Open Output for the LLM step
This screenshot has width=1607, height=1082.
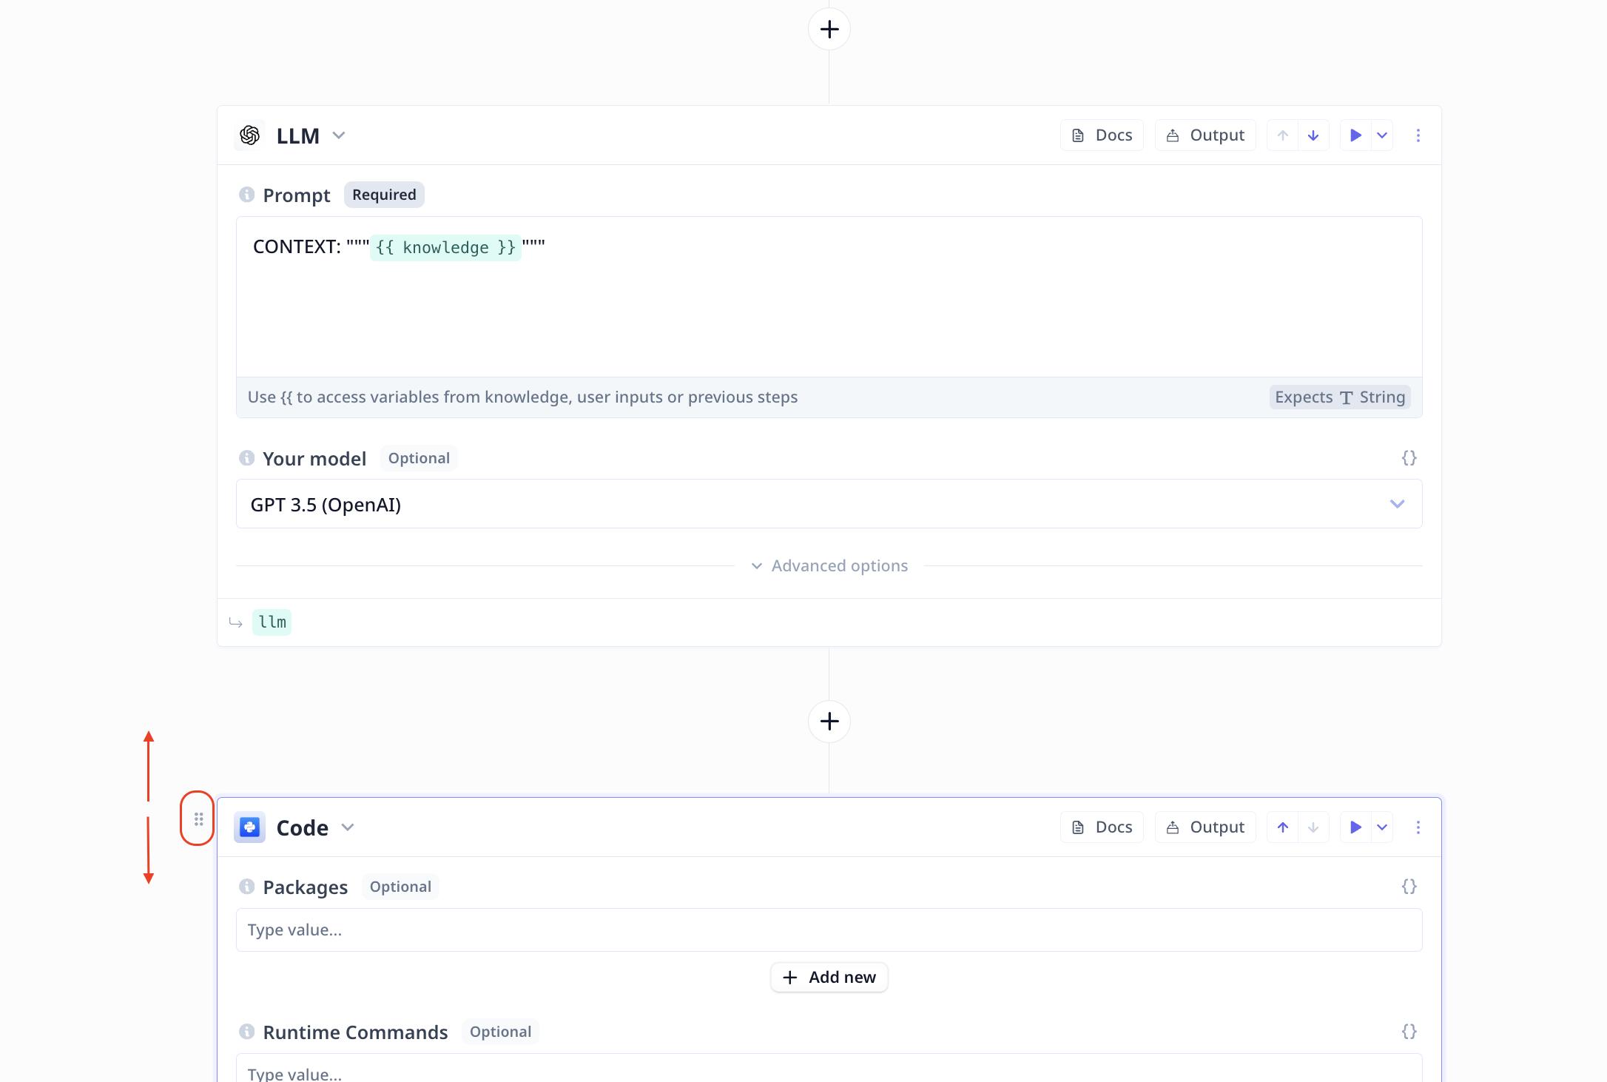pyautogui.click(x=1205, y=135)
